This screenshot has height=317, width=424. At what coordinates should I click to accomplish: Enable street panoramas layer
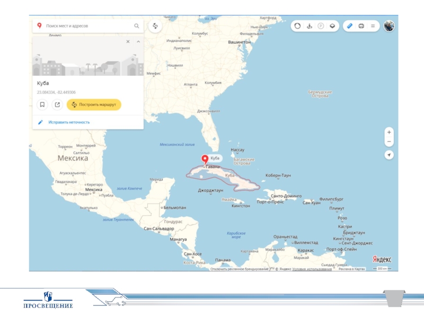(x=309, y=25)
